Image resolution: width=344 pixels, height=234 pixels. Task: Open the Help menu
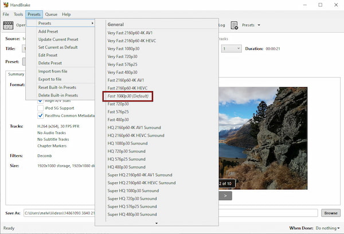coord(67,14)
